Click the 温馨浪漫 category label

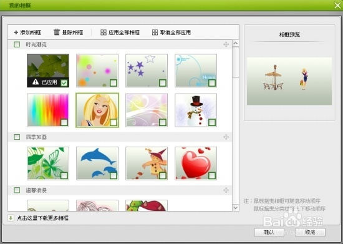click(36, 190)
